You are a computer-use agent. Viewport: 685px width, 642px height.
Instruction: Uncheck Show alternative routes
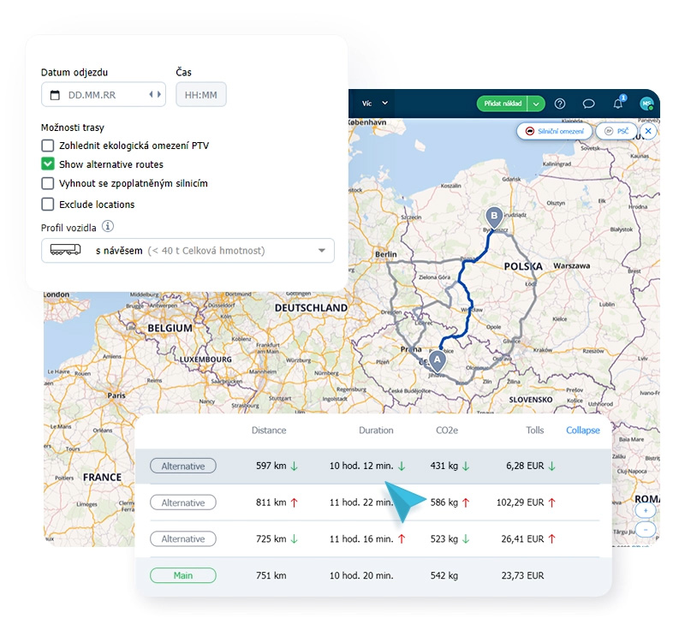click(48, 164)
